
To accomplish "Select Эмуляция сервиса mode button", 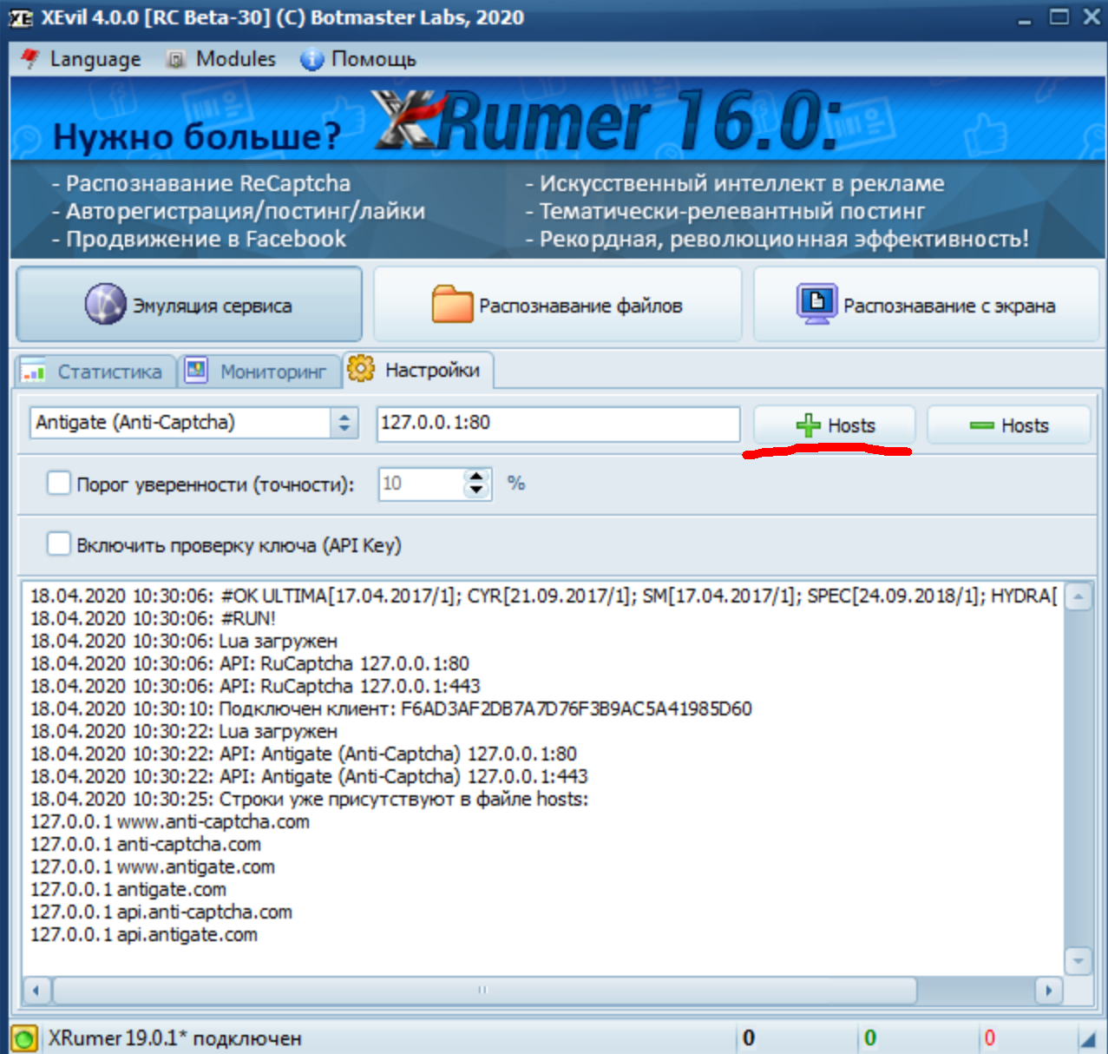I will 189,305.
